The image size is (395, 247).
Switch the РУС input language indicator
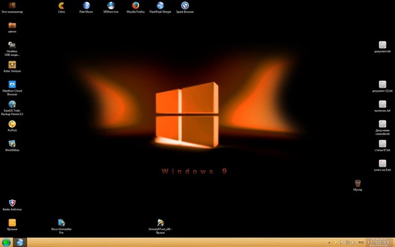coord(361,242)
